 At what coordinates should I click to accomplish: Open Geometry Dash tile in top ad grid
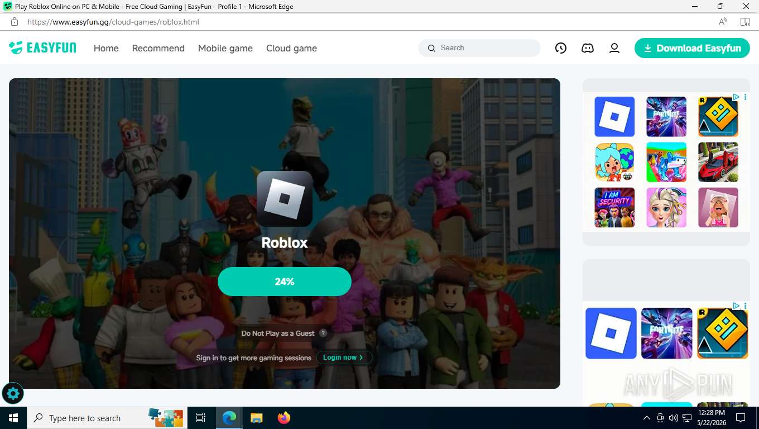pyautogui.click(x=718, y=117)
